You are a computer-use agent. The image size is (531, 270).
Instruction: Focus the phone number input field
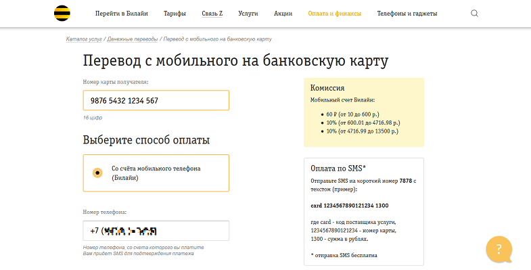[x=156, y=231]
